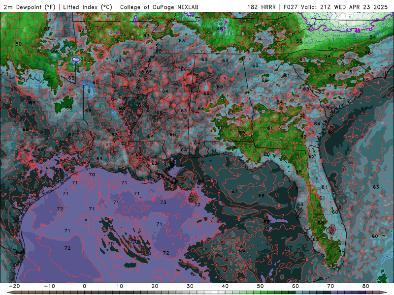Viewport: 394px width, 295px height.
Task: Click the -10 label on the color scale
Action: 49,286
